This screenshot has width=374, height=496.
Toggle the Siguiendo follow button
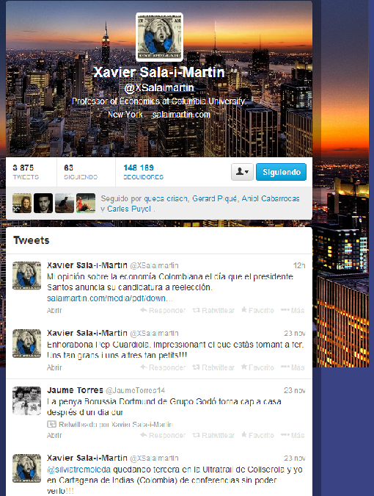point(281,172)
